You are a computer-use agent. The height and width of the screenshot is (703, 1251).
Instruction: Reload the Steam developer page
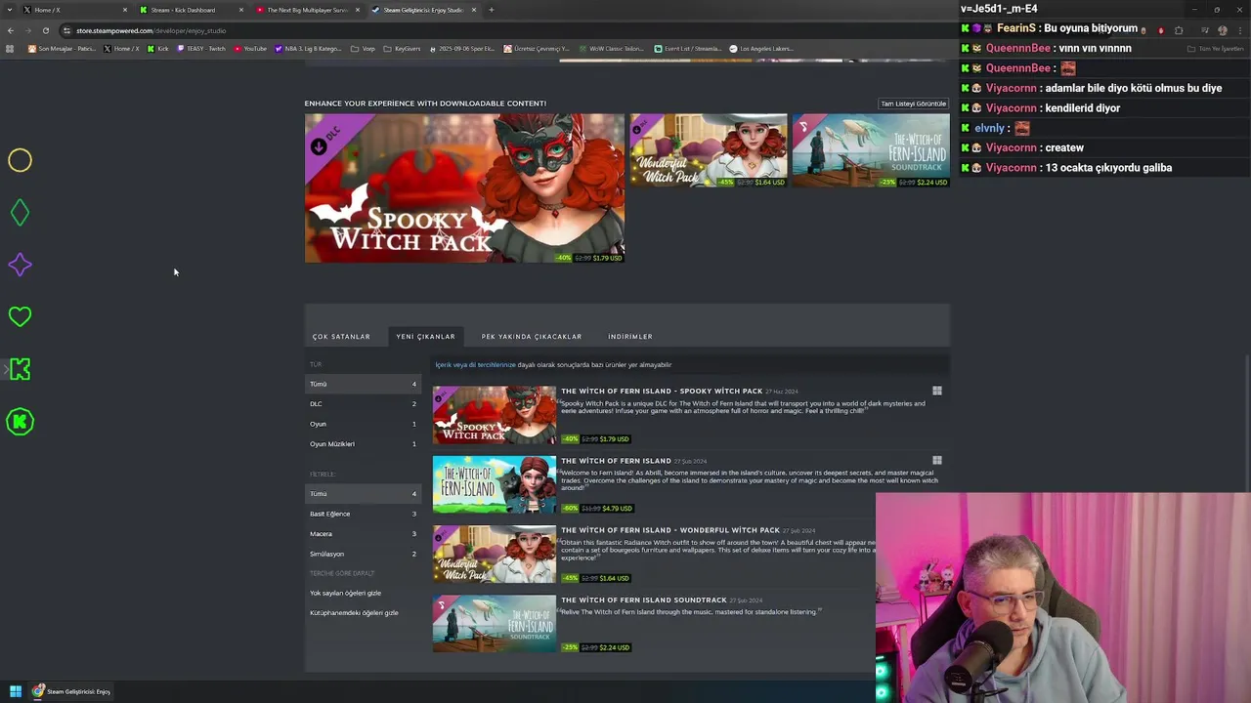coord(45,30)
